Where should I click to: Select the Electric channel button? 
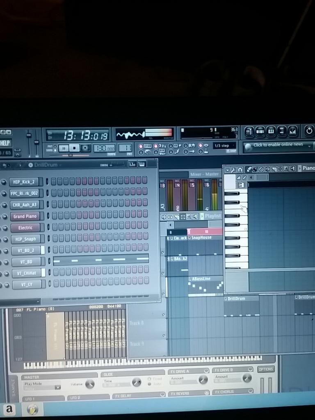pyautogui.click(x=25, y=228)
